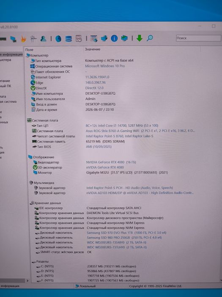This screenshot has width=222, height=297.
Task: Click the blue globe disk toolbar icon
Action: point(58,39)
